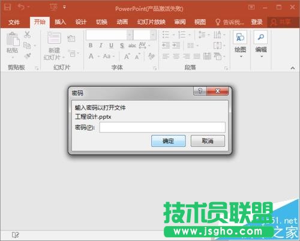Image resolution: width=300 pixels, height=241 pixels.
Task: Close the 密码 dialog with red X
Action: [218, 91]
